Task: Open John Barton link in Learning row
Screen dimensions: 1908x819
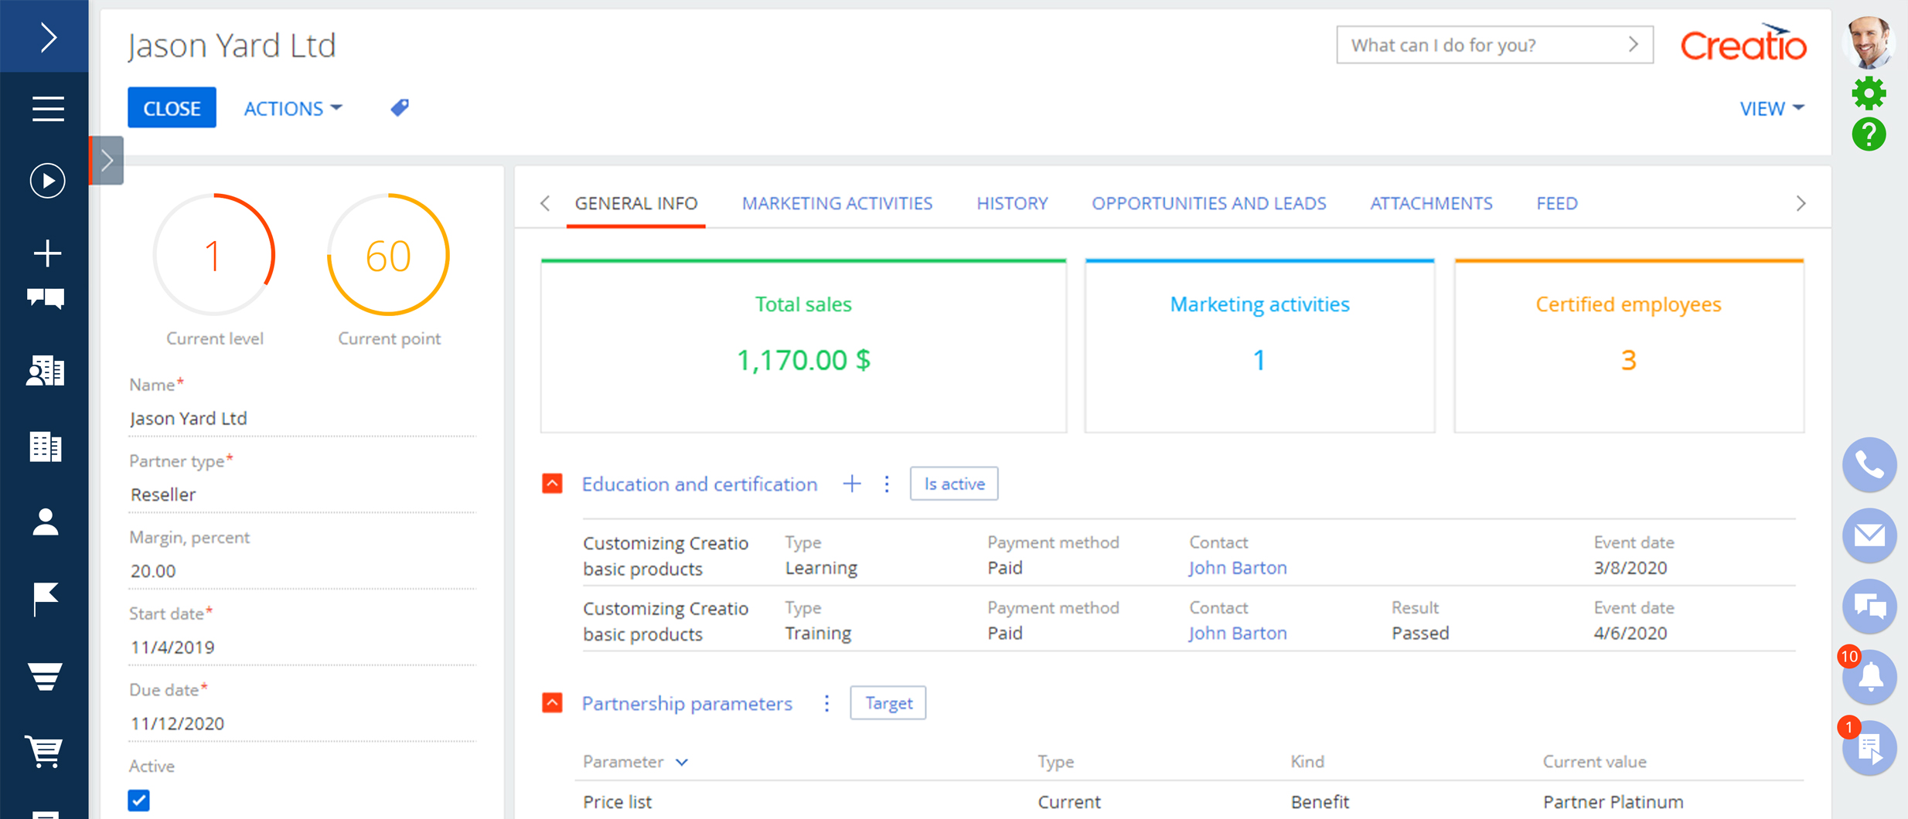Action: 1238,568
